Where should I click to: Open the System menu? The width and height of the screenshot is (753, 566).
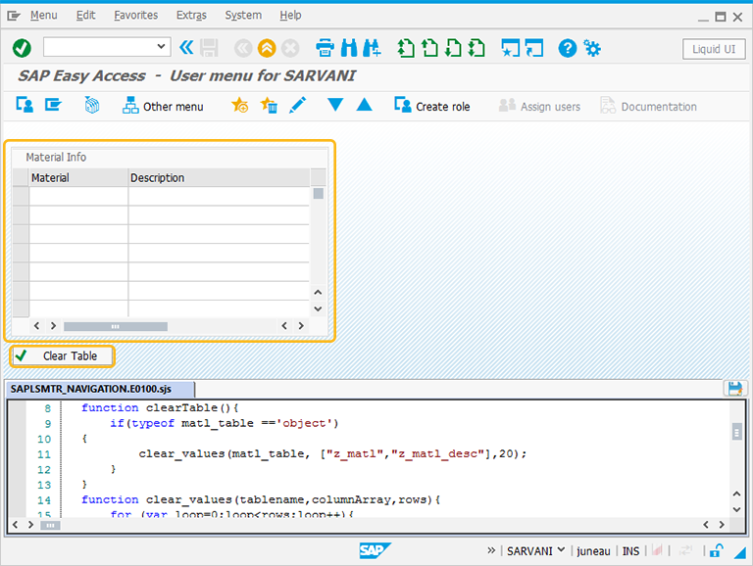click(x=243, y=16)
